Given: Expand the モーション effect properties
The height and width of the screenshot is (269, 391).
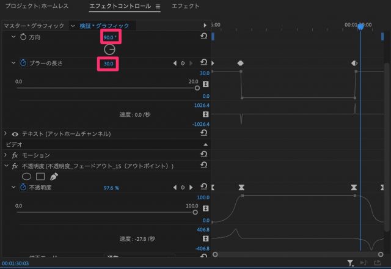Looking at the screenshot, I should pos(6,155).
